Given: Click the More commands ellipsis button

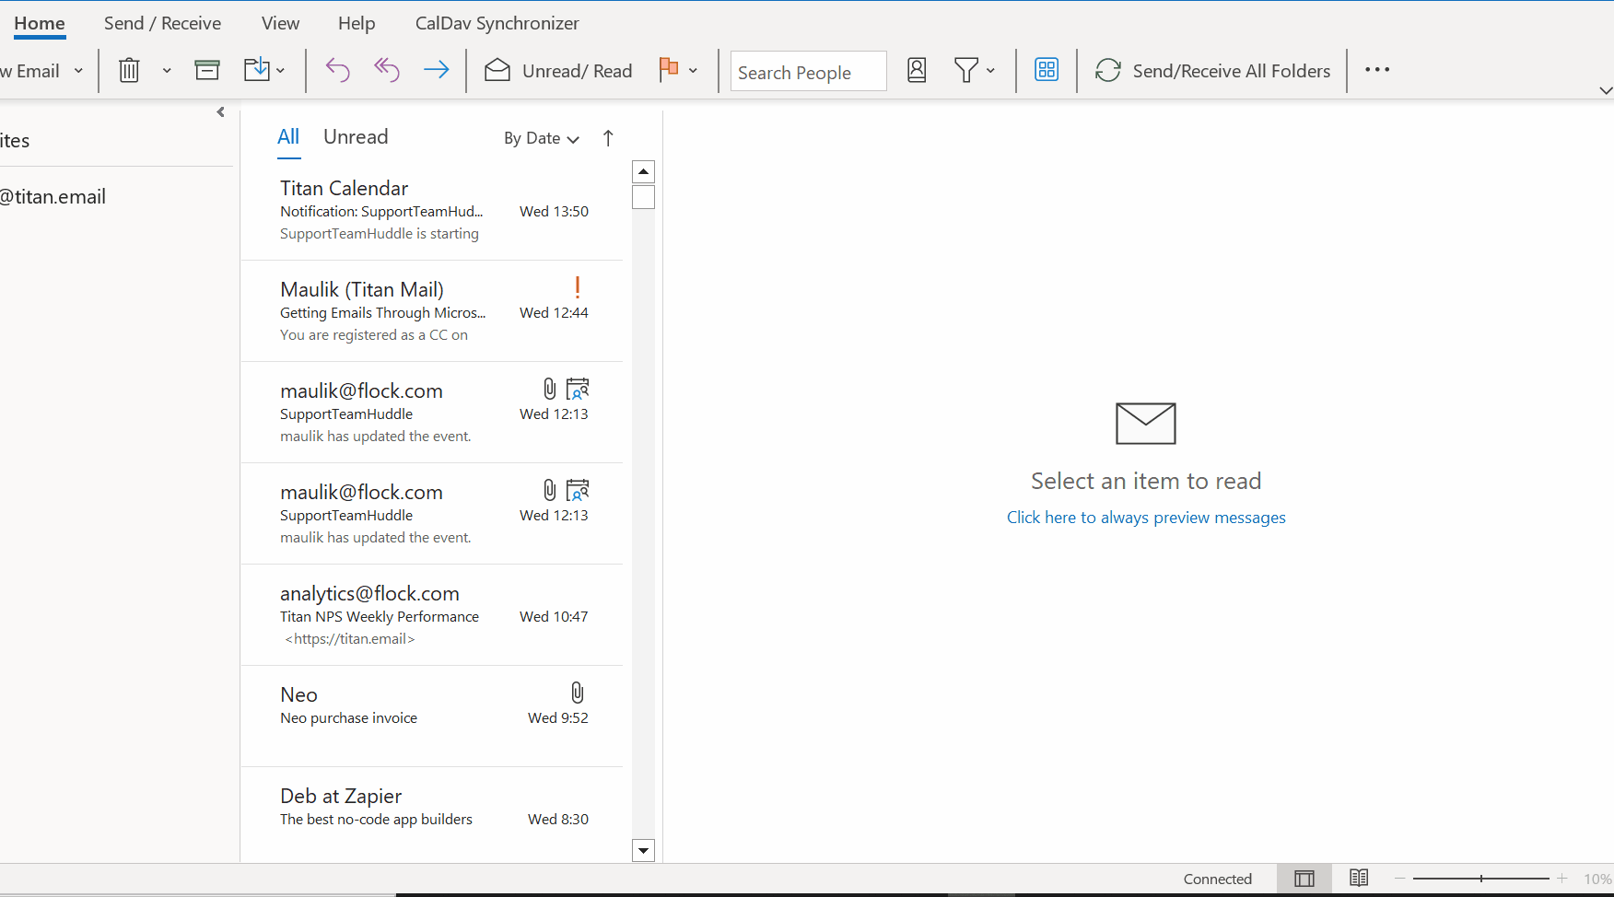Looking at the screenshot, I should coord(1377,69).
